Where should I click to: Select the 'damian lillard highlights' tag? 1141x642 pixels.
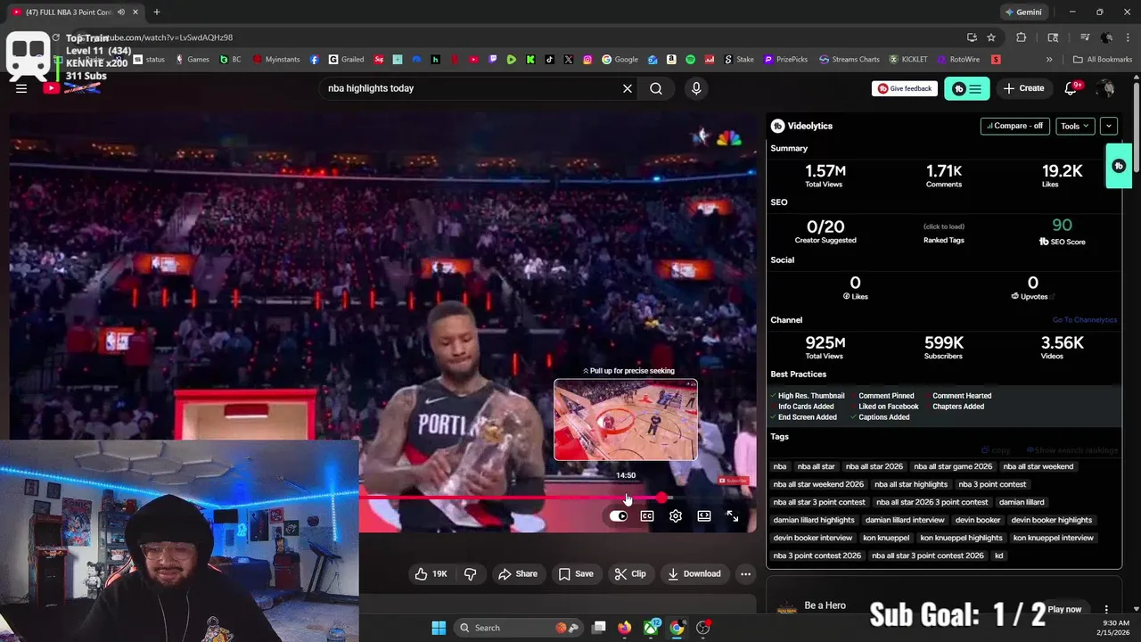pos(814,520)
